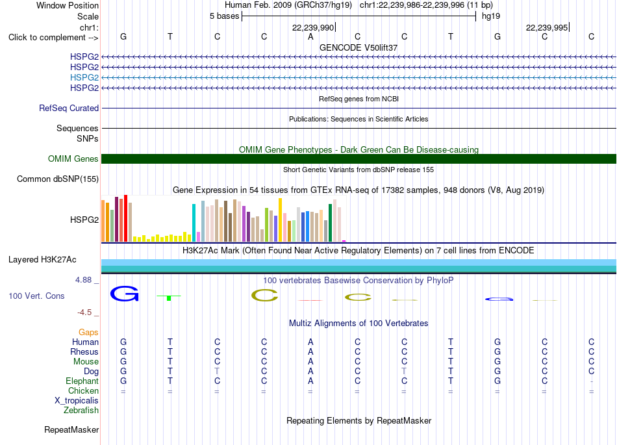Image resolution: width=617 pixels, height=445 pixels.
Task: Click the Gaps label in Multiz alignment
Action: coord(88,333)
